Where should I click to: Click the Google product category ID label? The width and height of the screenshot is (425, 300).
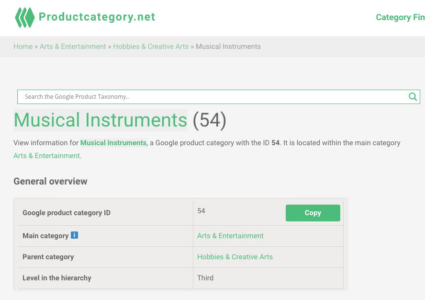click(67, 213)
